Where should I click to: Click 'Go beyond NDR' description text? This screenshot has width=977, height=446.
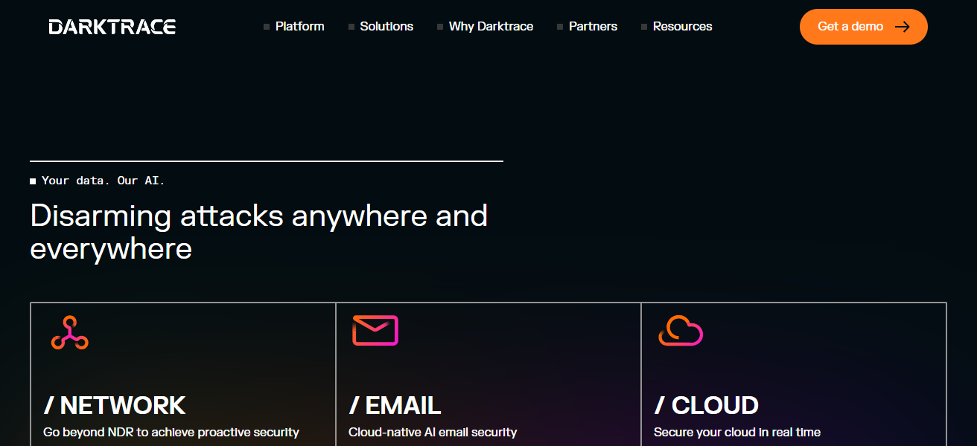pyautogui.click(x=171, y=432)
